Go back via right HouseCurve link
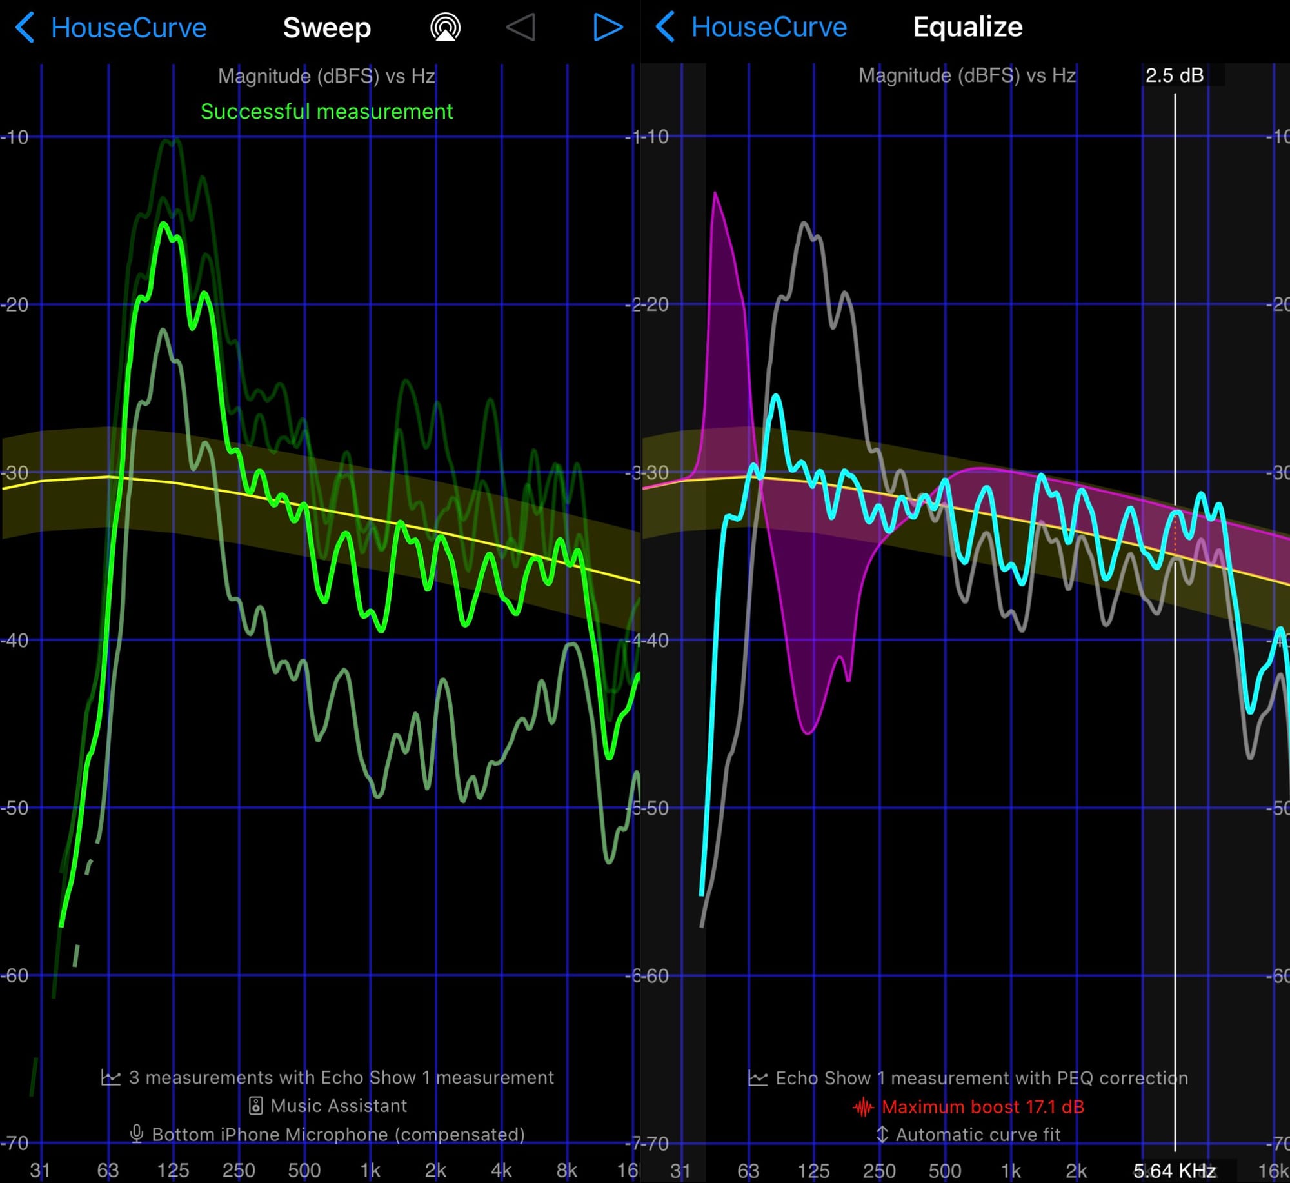The width and height of the screenshot is (1290, 1183). pyautogui.click(x=769, y=28)
